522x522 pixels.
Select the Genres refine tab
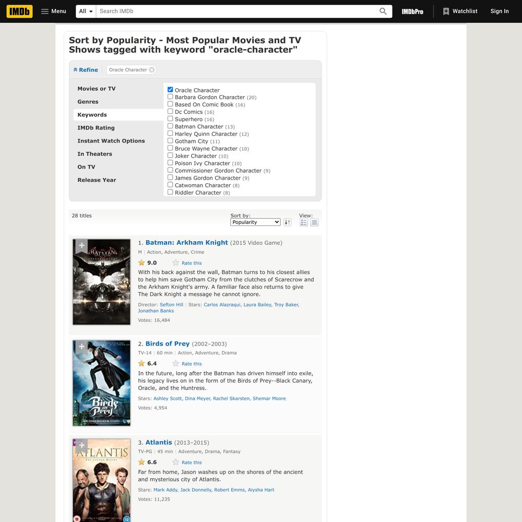[x=88, y=102]
